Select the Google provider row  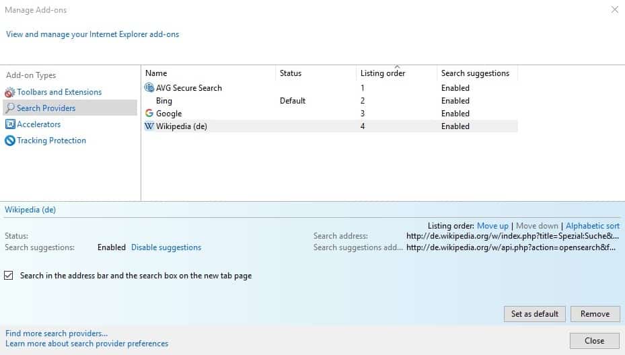(330, 113)
